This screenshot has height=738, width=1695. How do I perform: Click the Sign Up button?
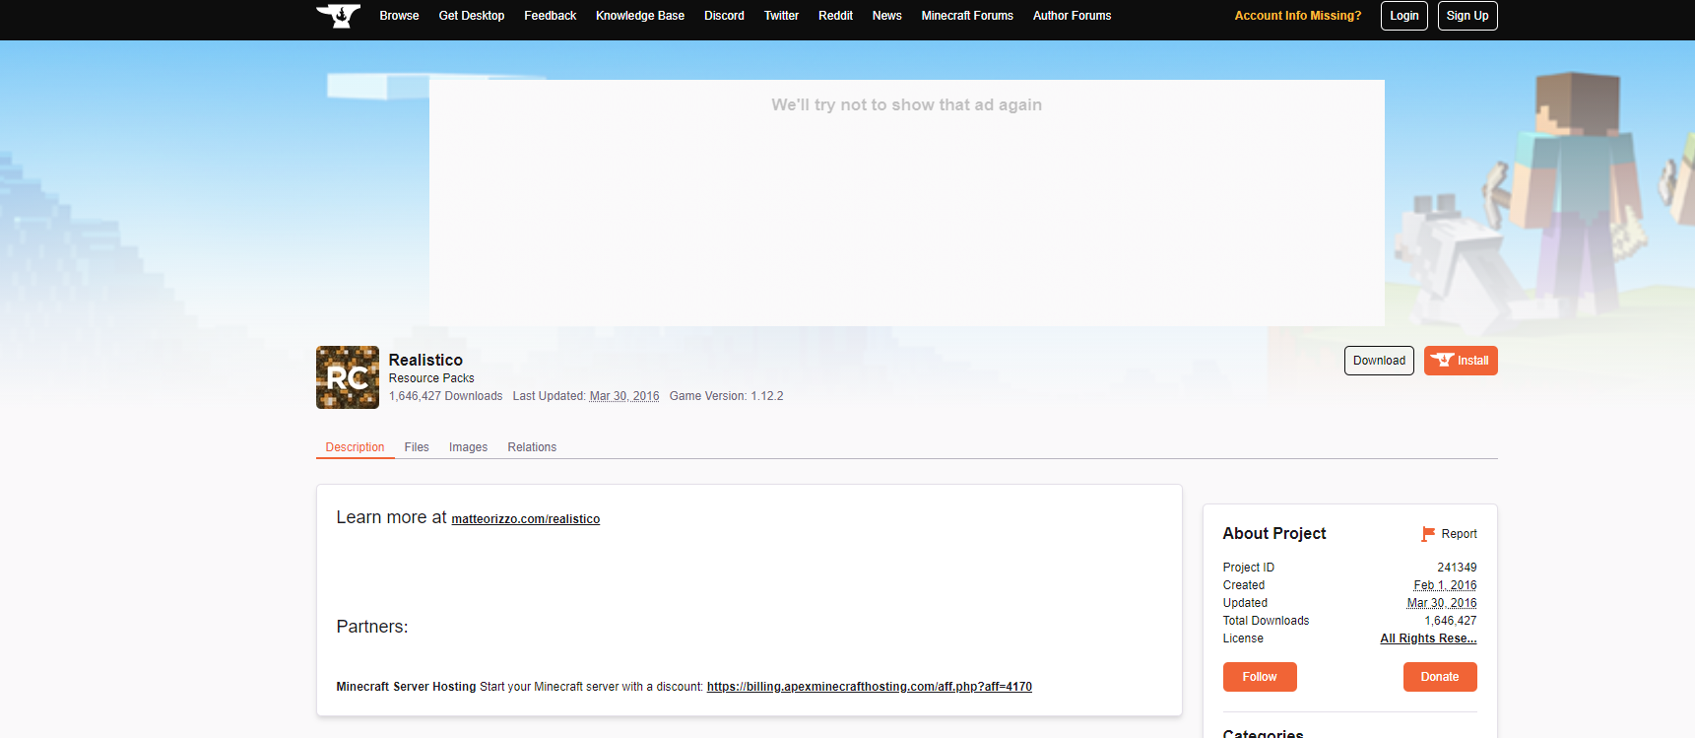pyautogui.click(x=1467, y=16)
